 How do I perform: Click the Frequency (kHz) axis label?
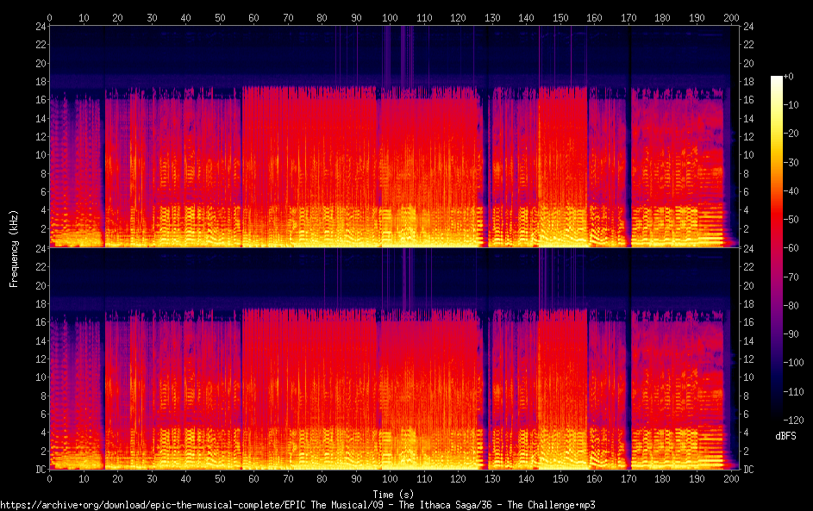(14, 247)
